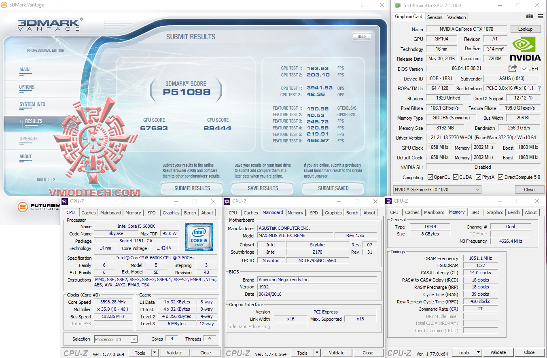This screenshot has height=358, width=547.
Task: Open System Info in 3DMark Vantage sidebar
Action: coord(32,104)
